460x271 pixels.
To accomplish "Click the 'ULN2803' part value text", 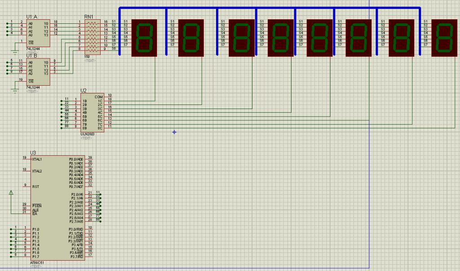I will pos(88,134).
